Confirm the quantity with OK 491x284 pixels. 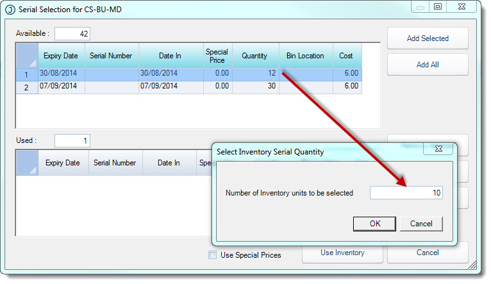[x=374, y=224]
